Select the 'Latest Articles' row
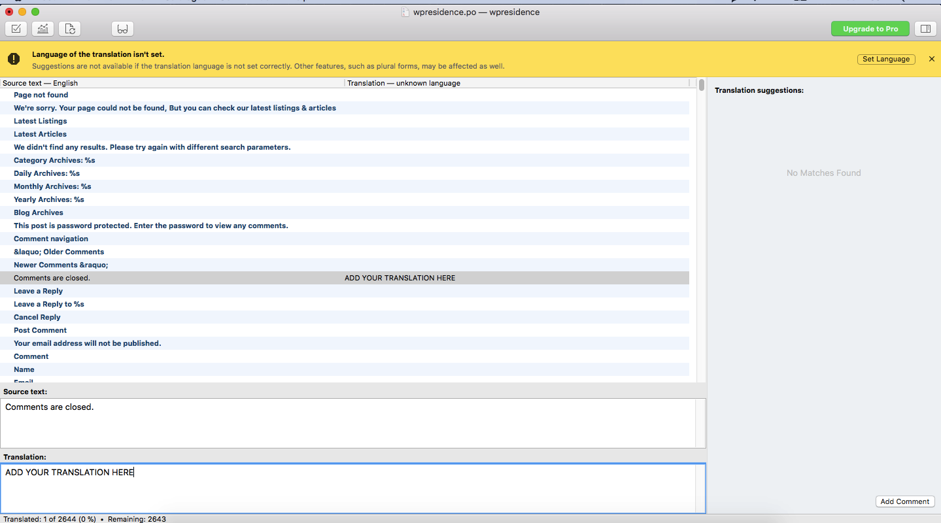The image size is (941, 523). click(x=345, y=134)
